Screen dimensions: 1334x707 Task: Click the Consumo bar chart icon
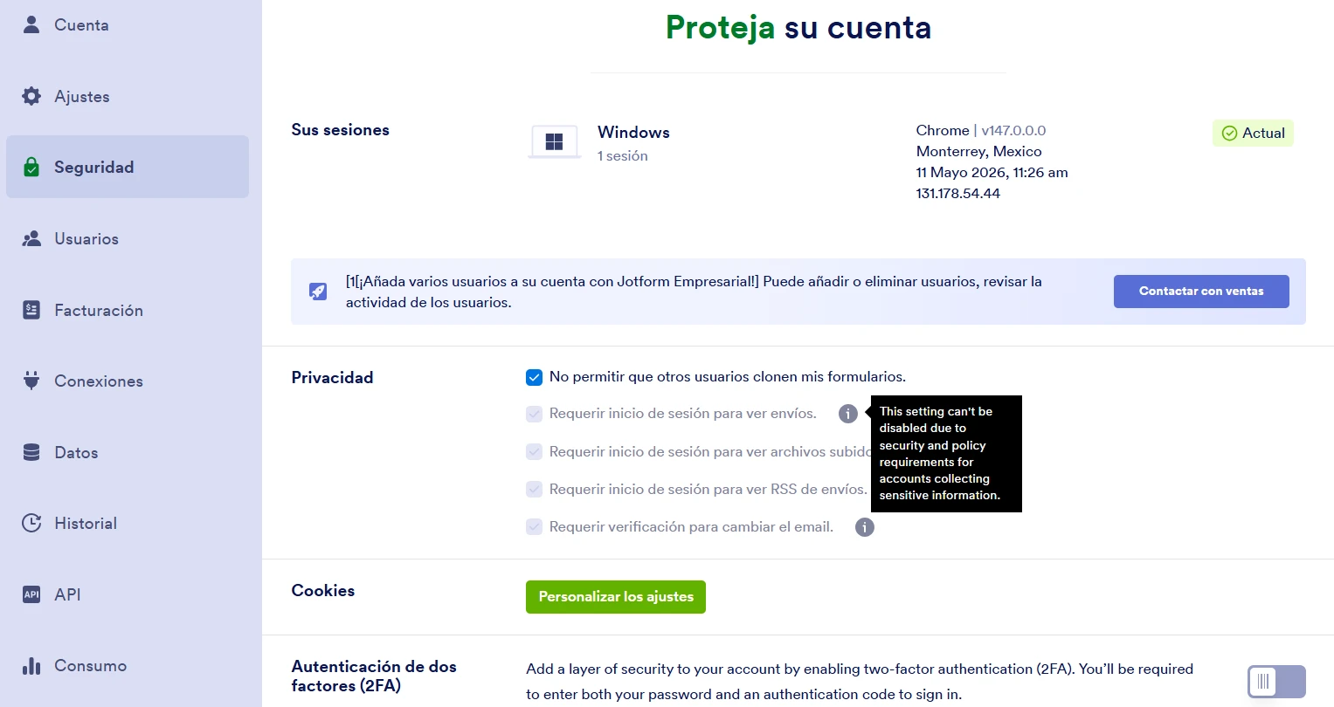pyautogui.click(x=31, y=665)
